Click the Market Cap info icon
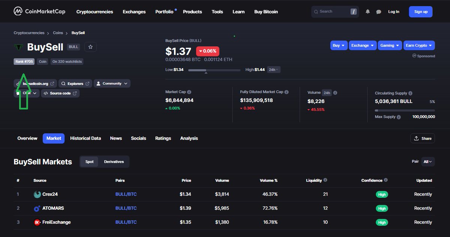450x237 pixels. (x=189, y=92)
